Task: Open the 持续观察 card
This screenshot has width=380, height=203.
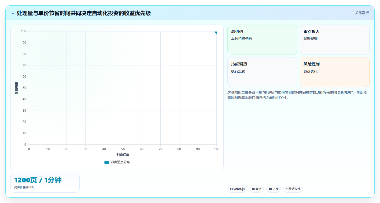Action: tap(262, 72)
